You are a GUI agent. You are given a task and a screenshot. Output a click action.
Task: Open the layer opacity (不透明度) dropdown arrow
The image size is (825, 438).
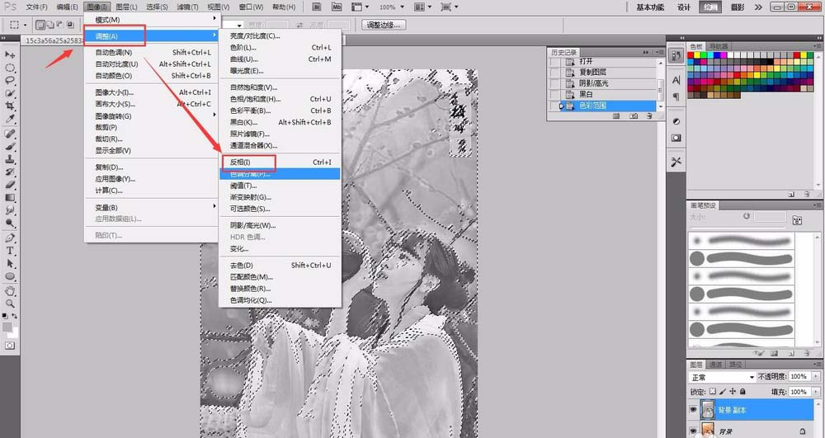click(814, 378)
